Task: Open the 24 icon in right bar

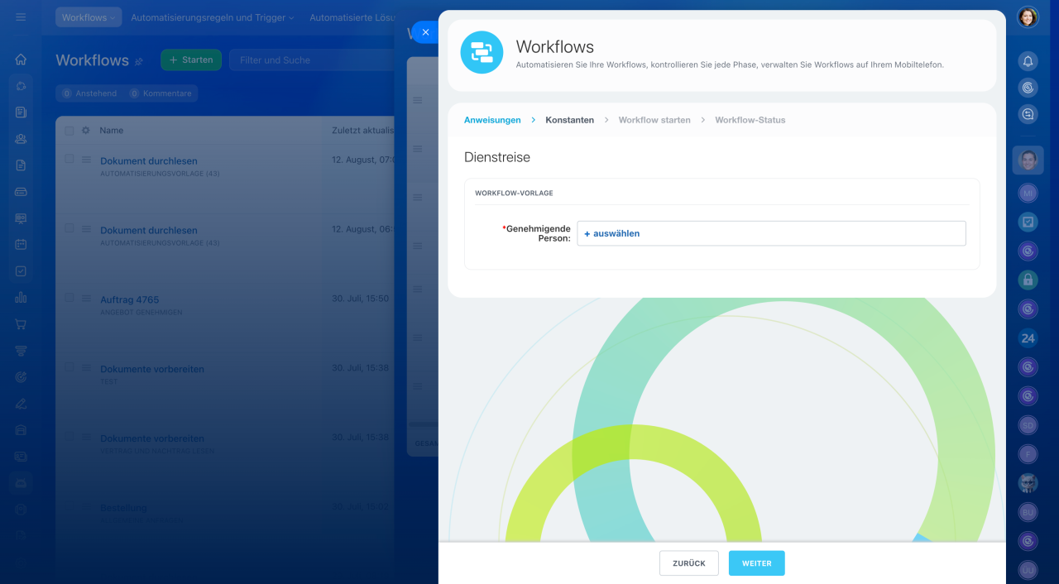Action: (1028, 337)
